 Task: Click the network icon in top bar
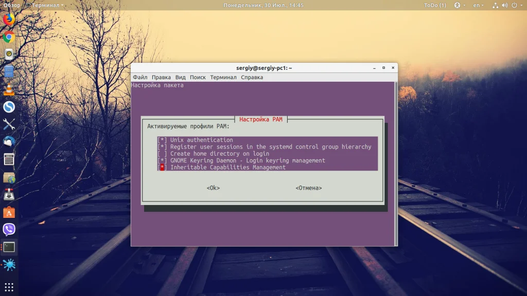click(496, 5)
